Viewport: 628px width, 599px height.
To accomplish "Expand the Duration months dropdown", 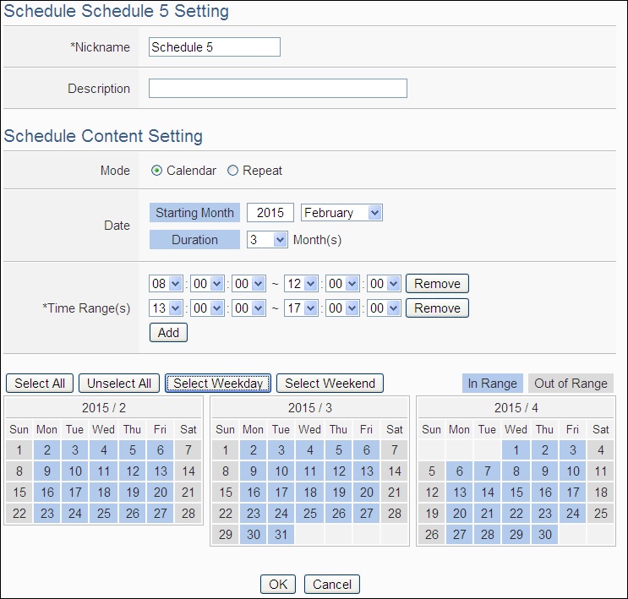I will (x=268, y=240).
